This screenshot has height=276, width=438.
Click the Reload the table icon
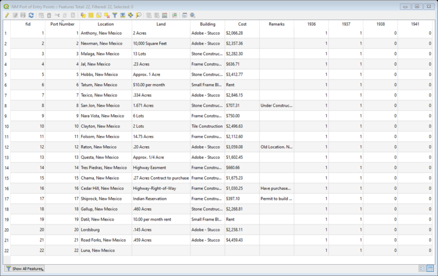coord(31,15)
